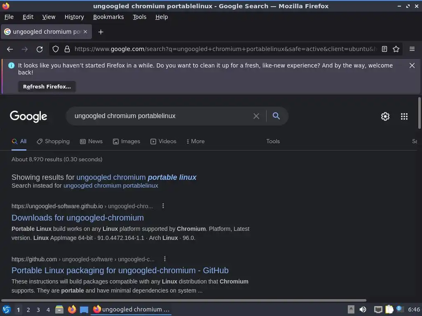The height and width of the screenshot is (316, 422).
Task: Search instead for ungoogled chromium portablelinux
Action: pos(110,186)
